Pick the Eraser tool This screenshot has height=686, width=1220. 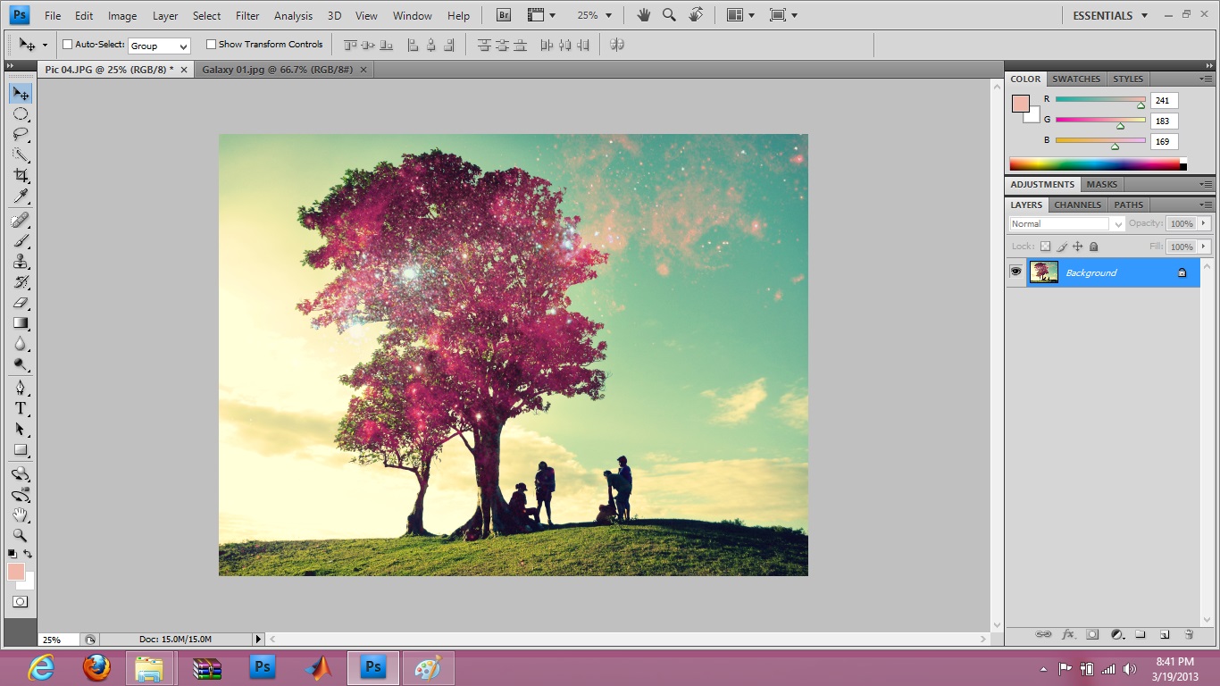[x=21, y=303]
